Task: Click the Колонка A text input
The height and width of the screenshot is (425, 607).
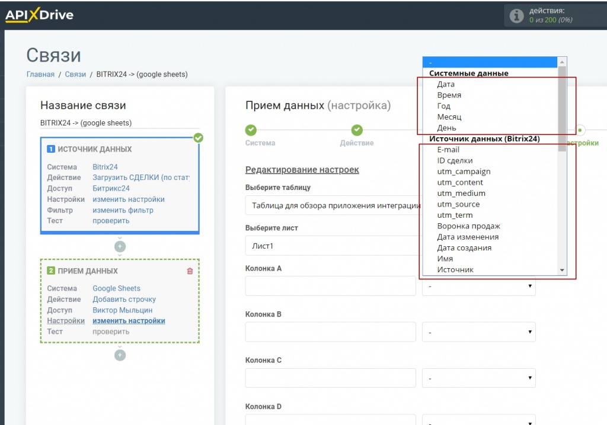Action: click(x=331, y=286)
